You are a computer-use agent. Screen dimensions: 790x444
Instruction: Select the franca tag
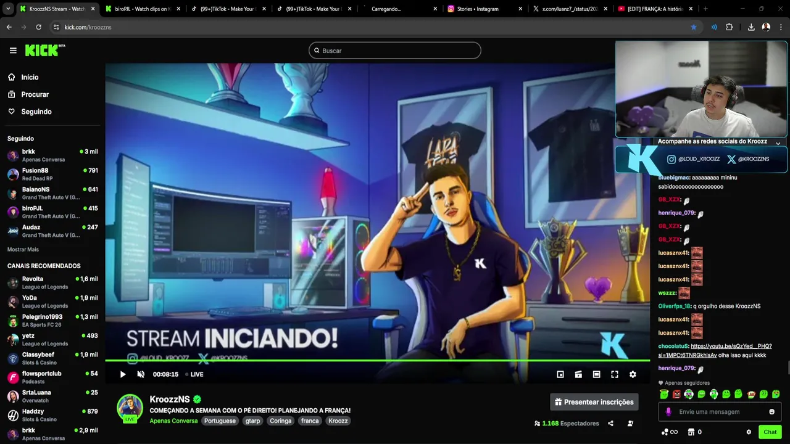[310, 421]
